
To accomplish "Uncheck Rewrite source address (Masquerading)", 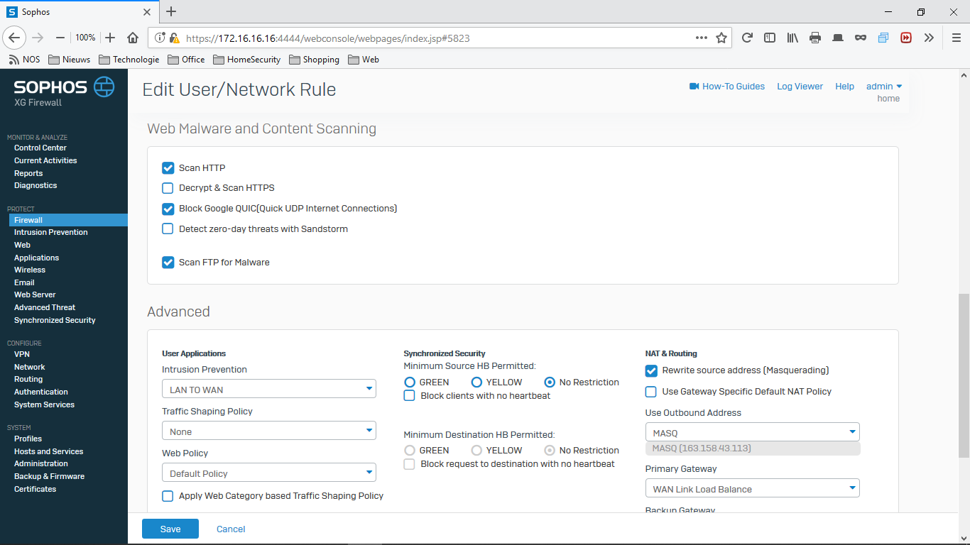I will coord(650,370).
